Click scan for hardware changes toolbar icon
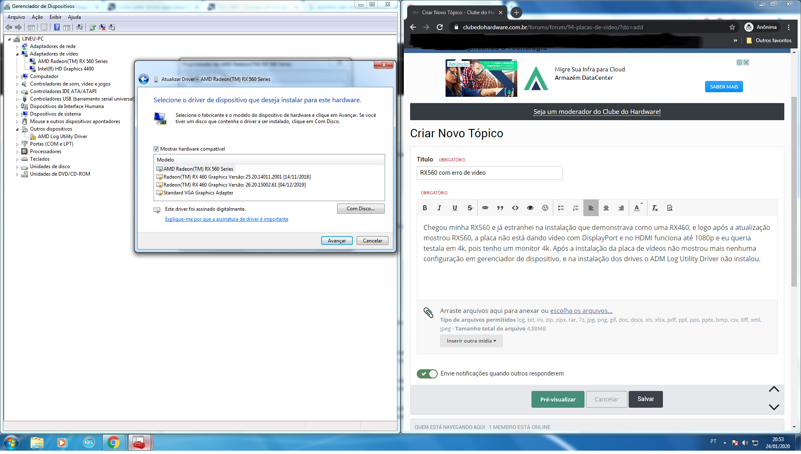 [x=80, y=28]
